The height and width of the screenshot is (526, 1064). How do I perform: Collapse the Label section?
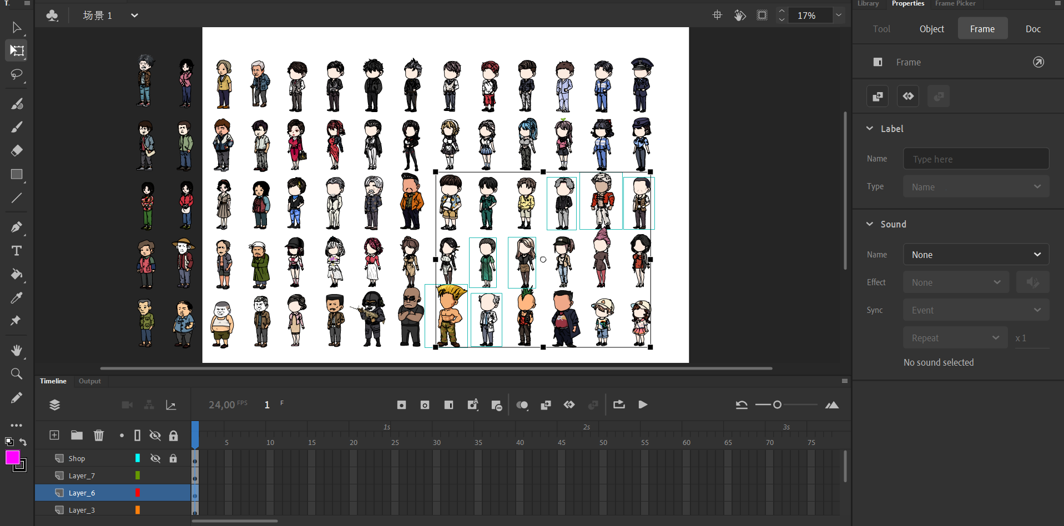click(870, 129)
